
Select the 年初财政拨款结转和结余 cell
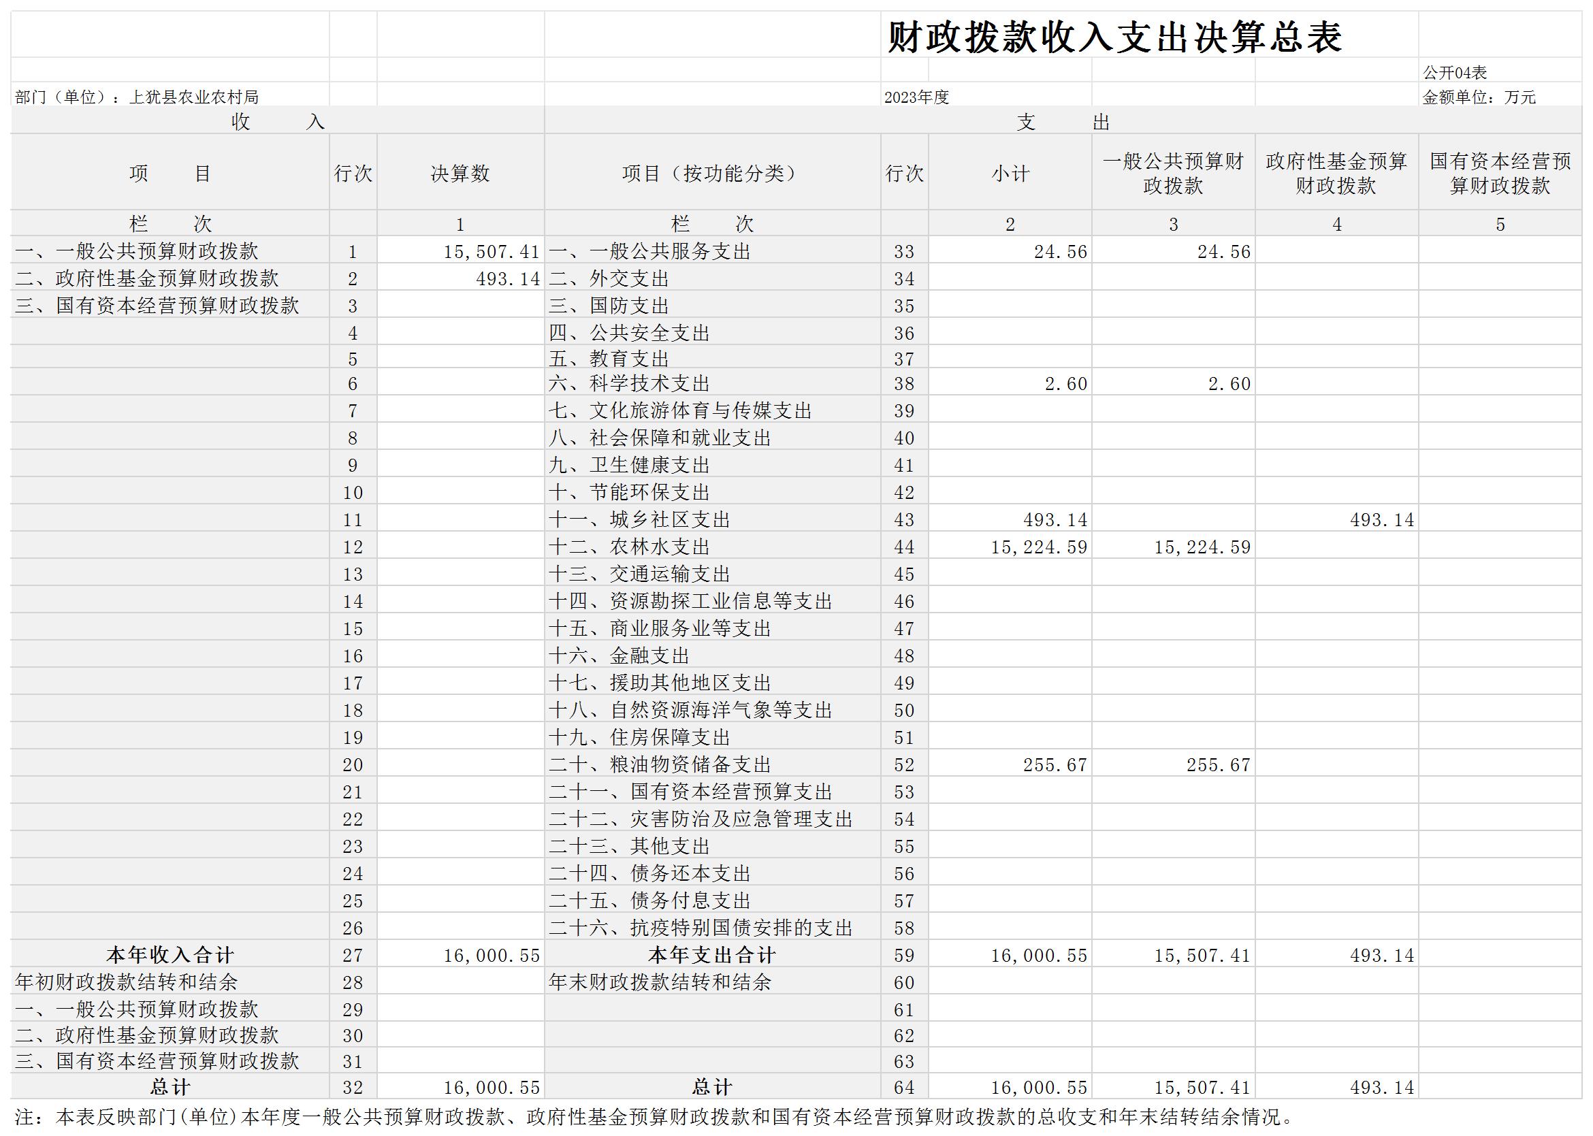pos(127,981)
